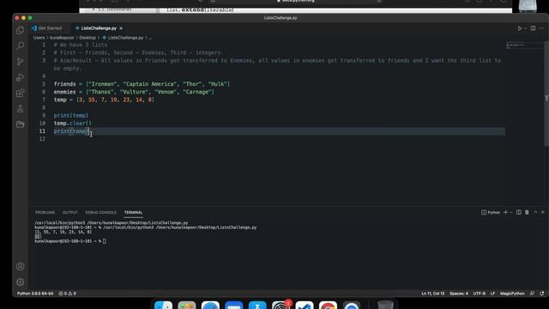This screenshot has height=309, width=549.
Task: Change indentation via Spaces: 4
Action: (x=459, y=294)
